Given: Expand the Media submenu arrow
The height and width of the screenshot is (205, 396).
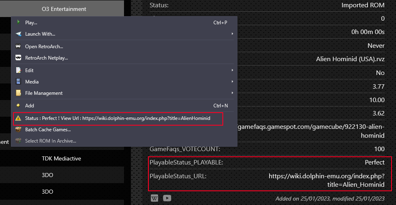Looking at the screenshot, I should tap(232, 81).
